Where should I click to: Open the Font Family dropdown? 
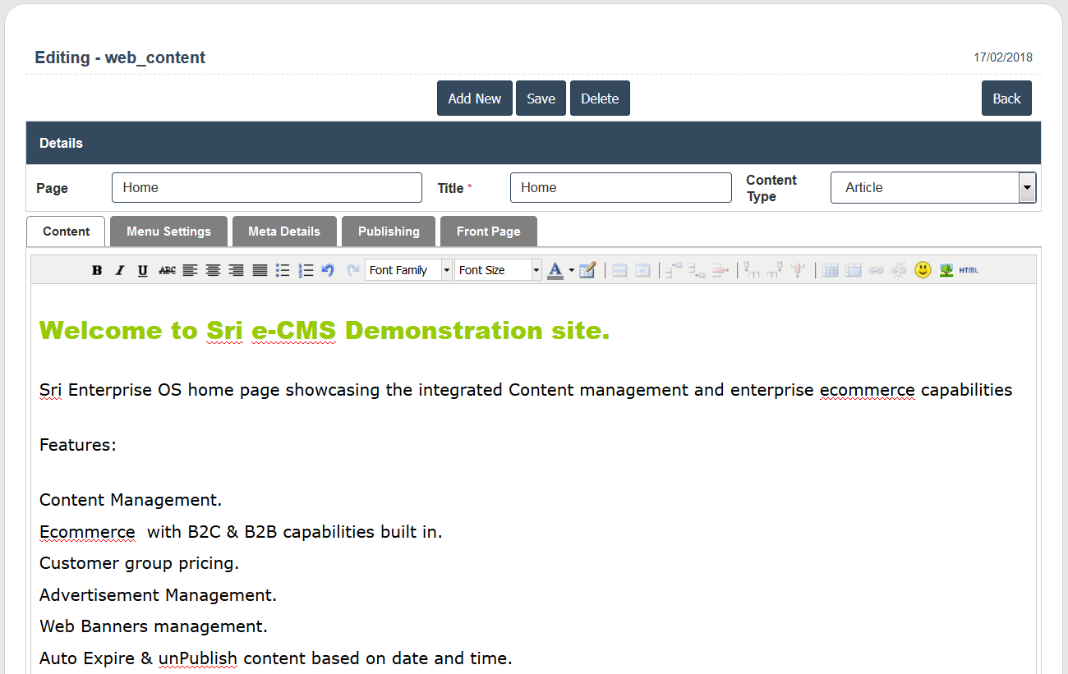(x=408, y=270)
